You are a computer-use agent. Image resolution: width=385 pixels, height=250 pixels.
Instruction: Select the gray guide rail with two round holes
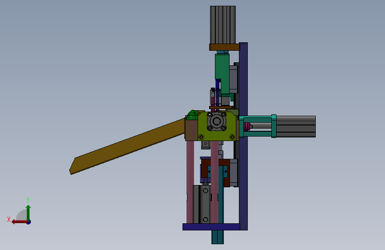[x=205, y=205]
